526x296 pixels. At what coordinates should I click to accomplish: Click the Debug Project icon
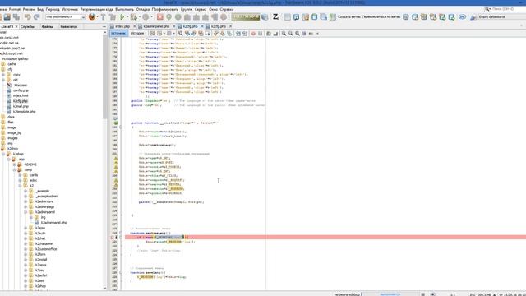[133, 16]
